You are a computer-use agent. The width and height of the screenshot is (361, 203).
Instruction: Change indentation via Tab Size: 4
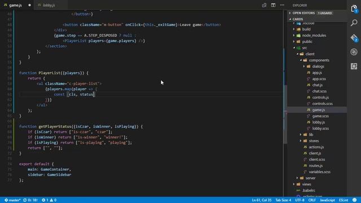tap(283, 200)
